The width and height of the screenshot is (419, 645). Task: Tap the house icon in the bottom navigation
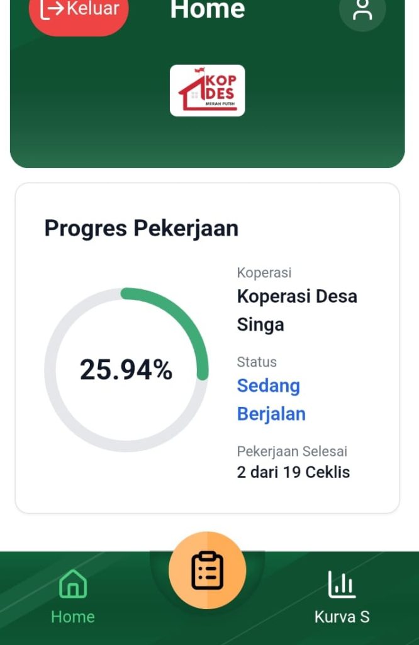click(x=73, y=584)
